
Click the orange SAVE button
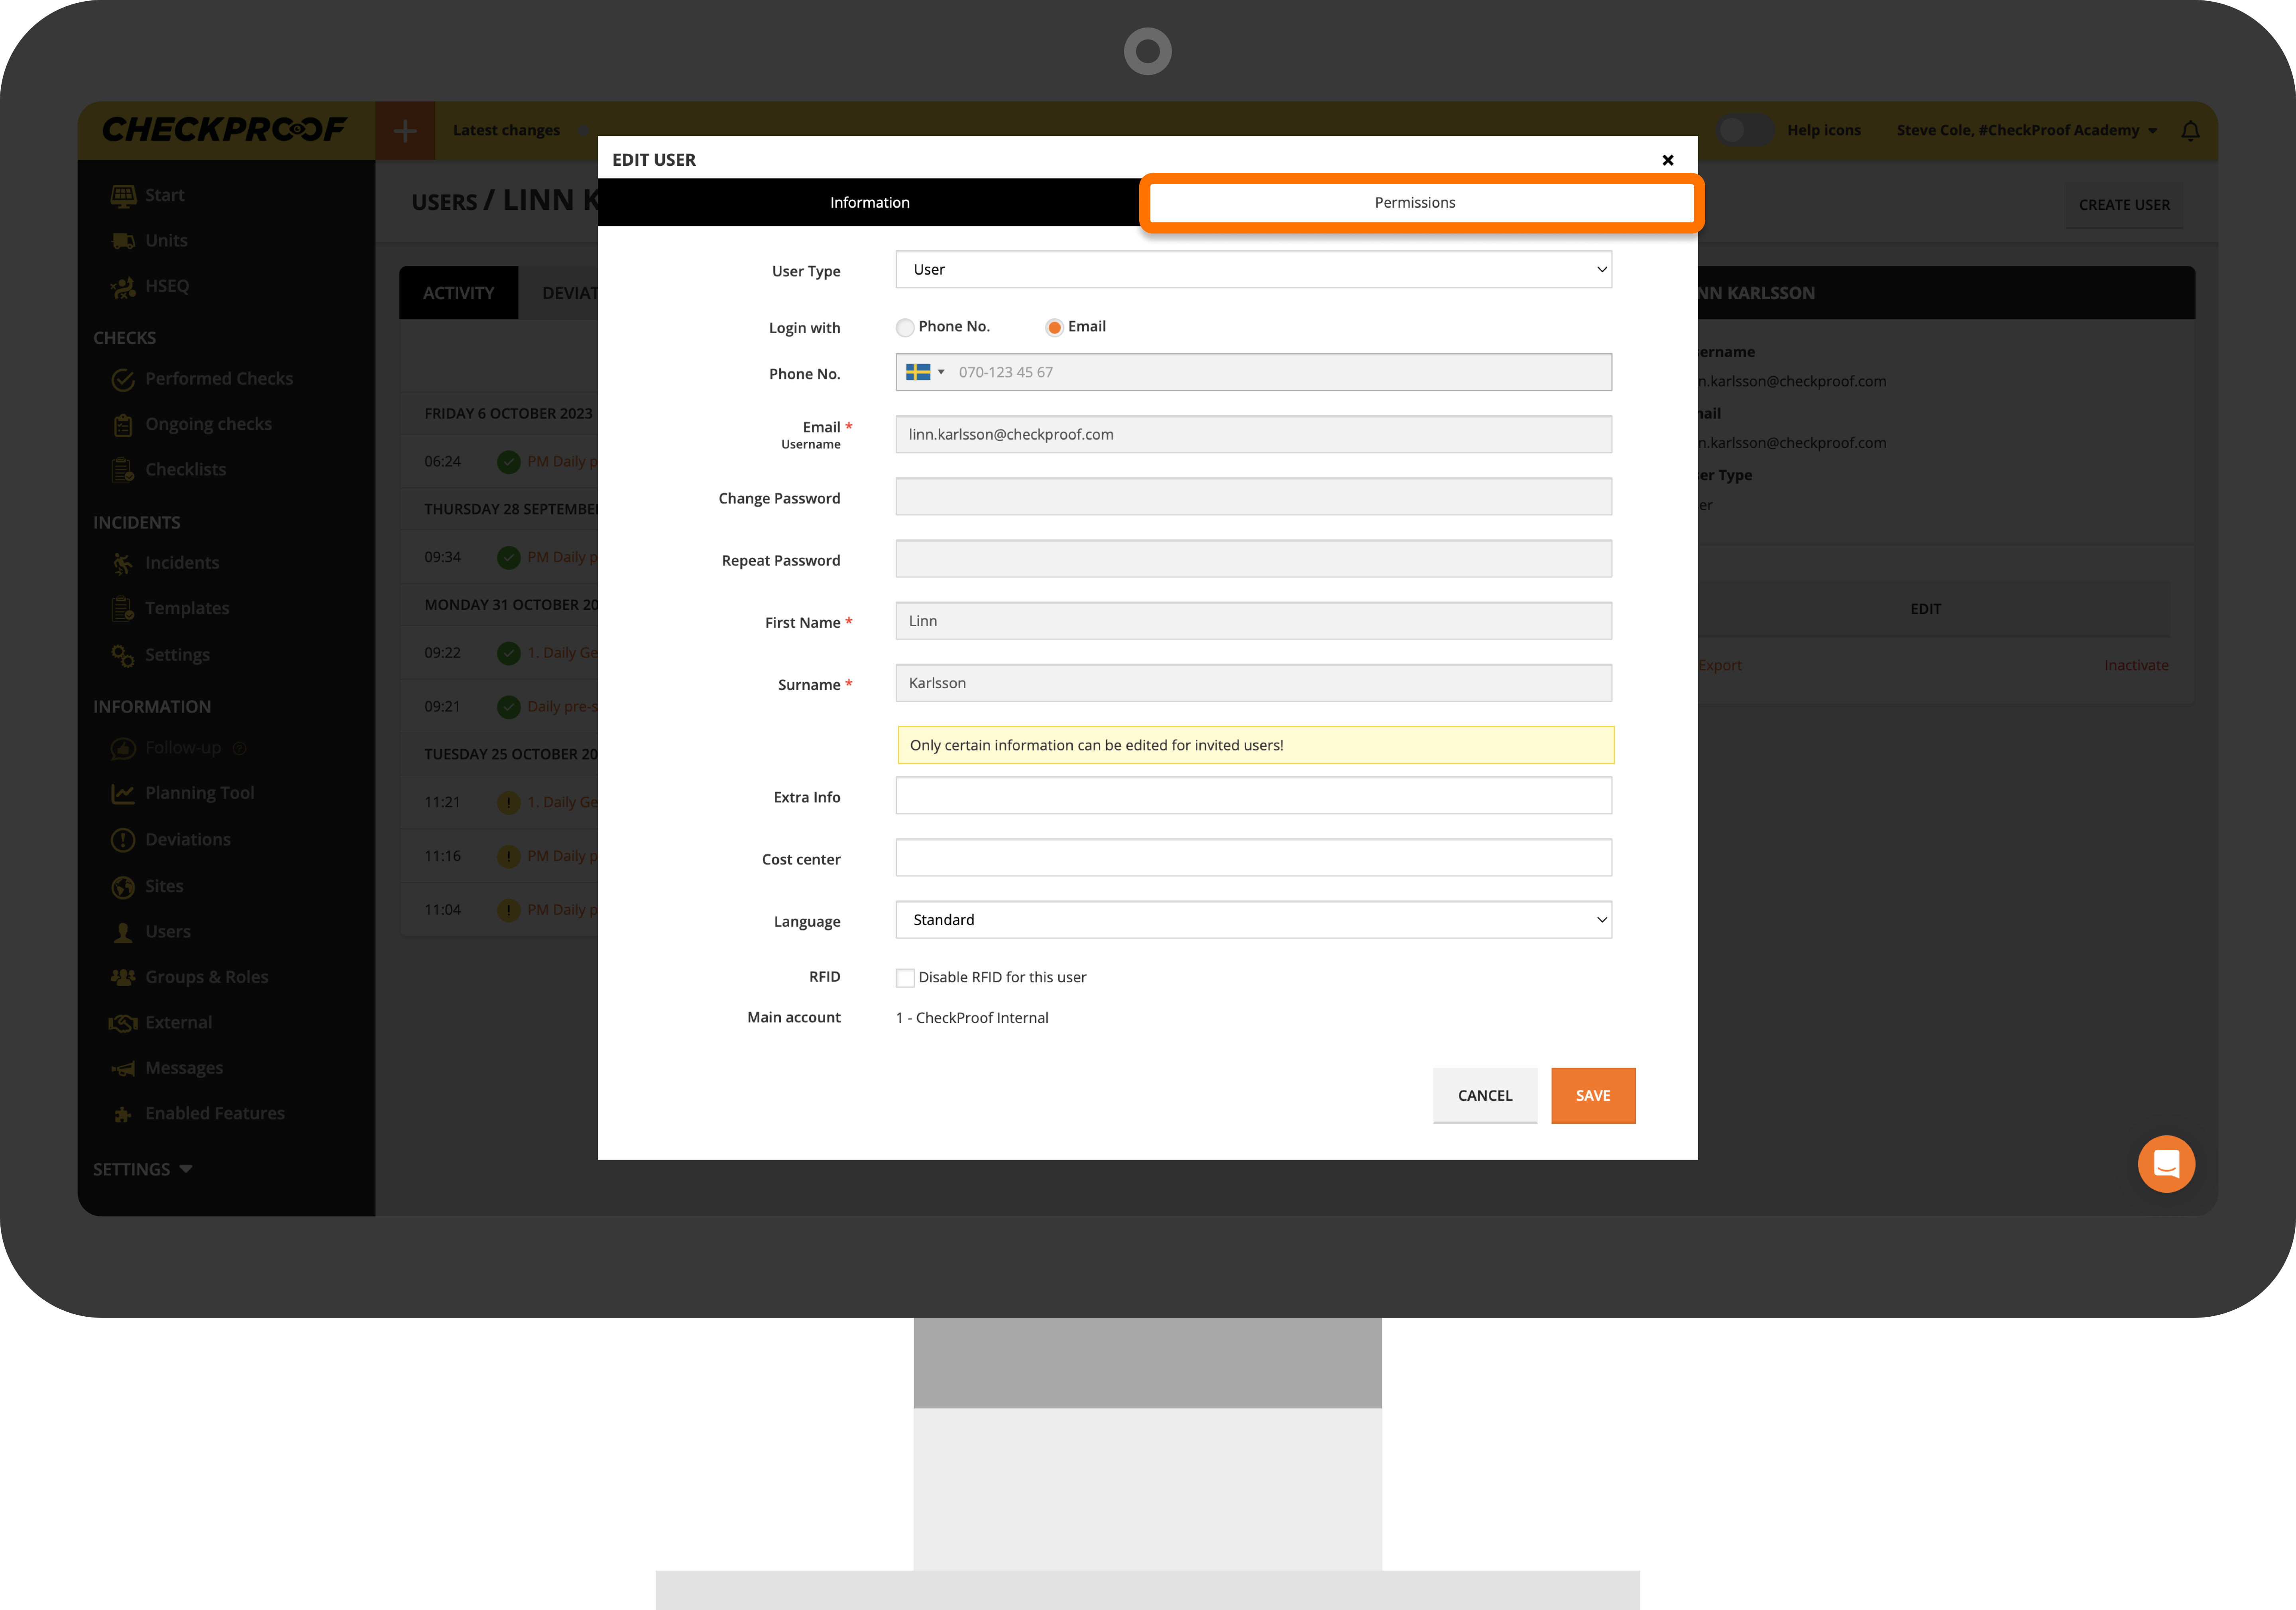tap(1592, 1096)
